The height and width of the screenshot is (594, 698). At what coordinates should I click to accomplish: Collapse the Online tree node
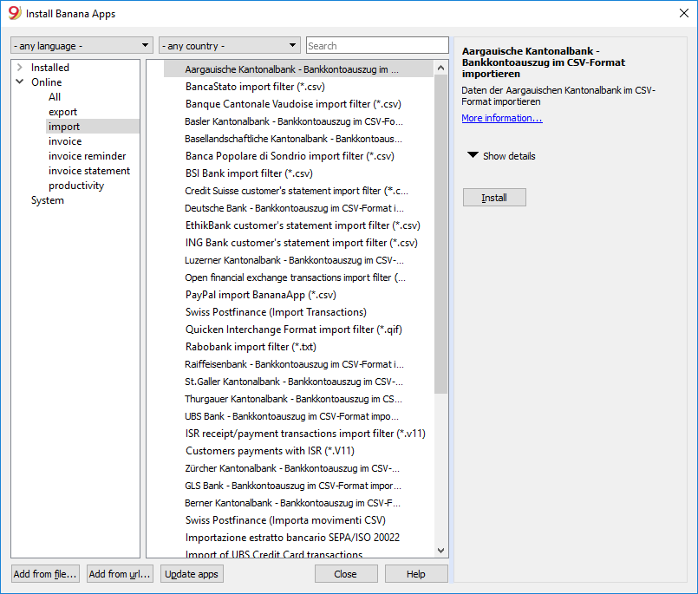point(20,82)
